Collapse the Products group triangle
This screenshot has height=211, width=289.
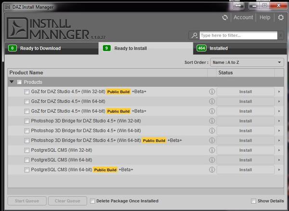point(12,82)
